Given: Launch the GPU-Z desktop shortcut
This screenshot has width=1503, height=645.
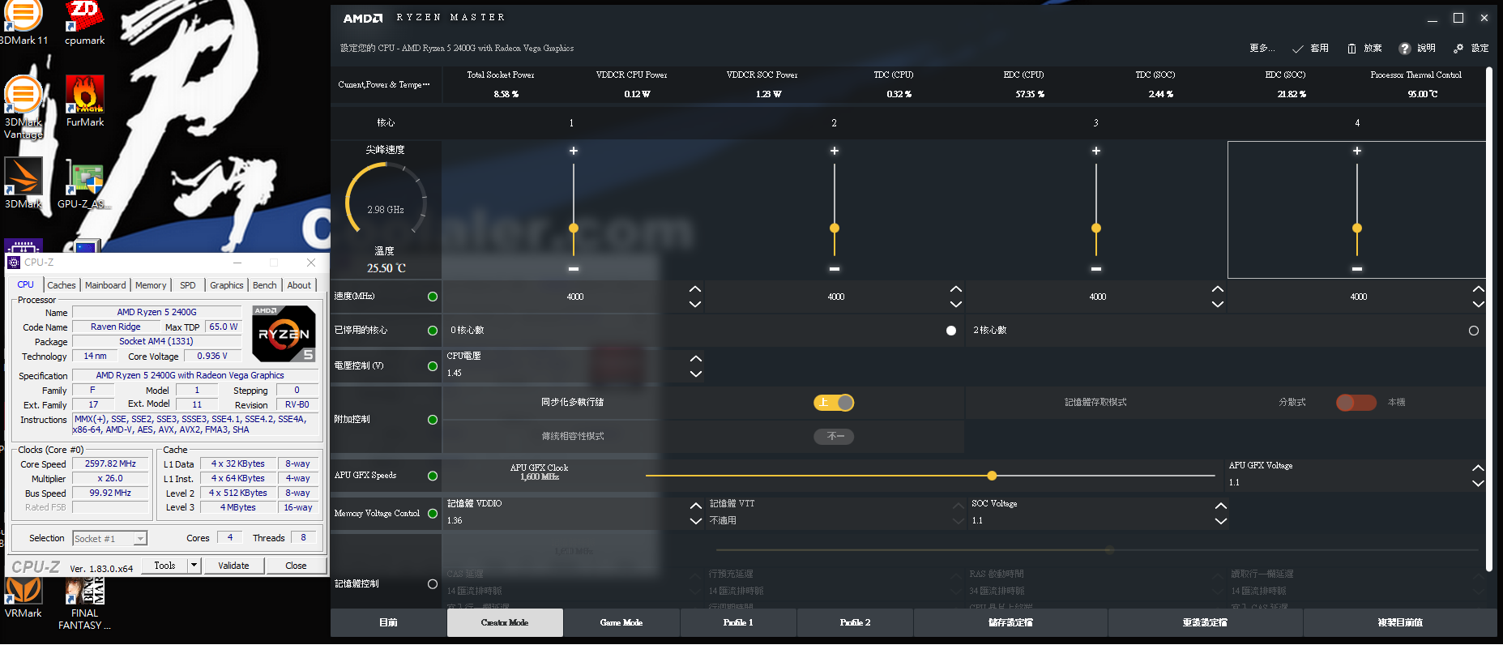Looking at the screenshot, I should [84, 183].
